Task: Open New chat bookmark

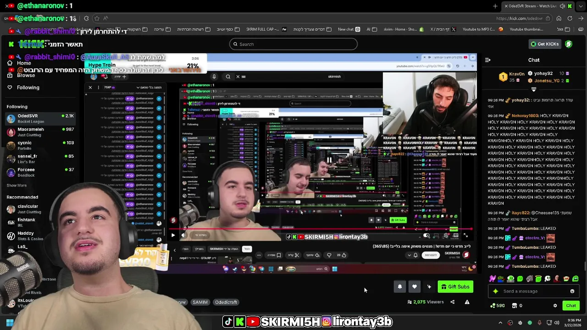Action: [x=349, y=29]
